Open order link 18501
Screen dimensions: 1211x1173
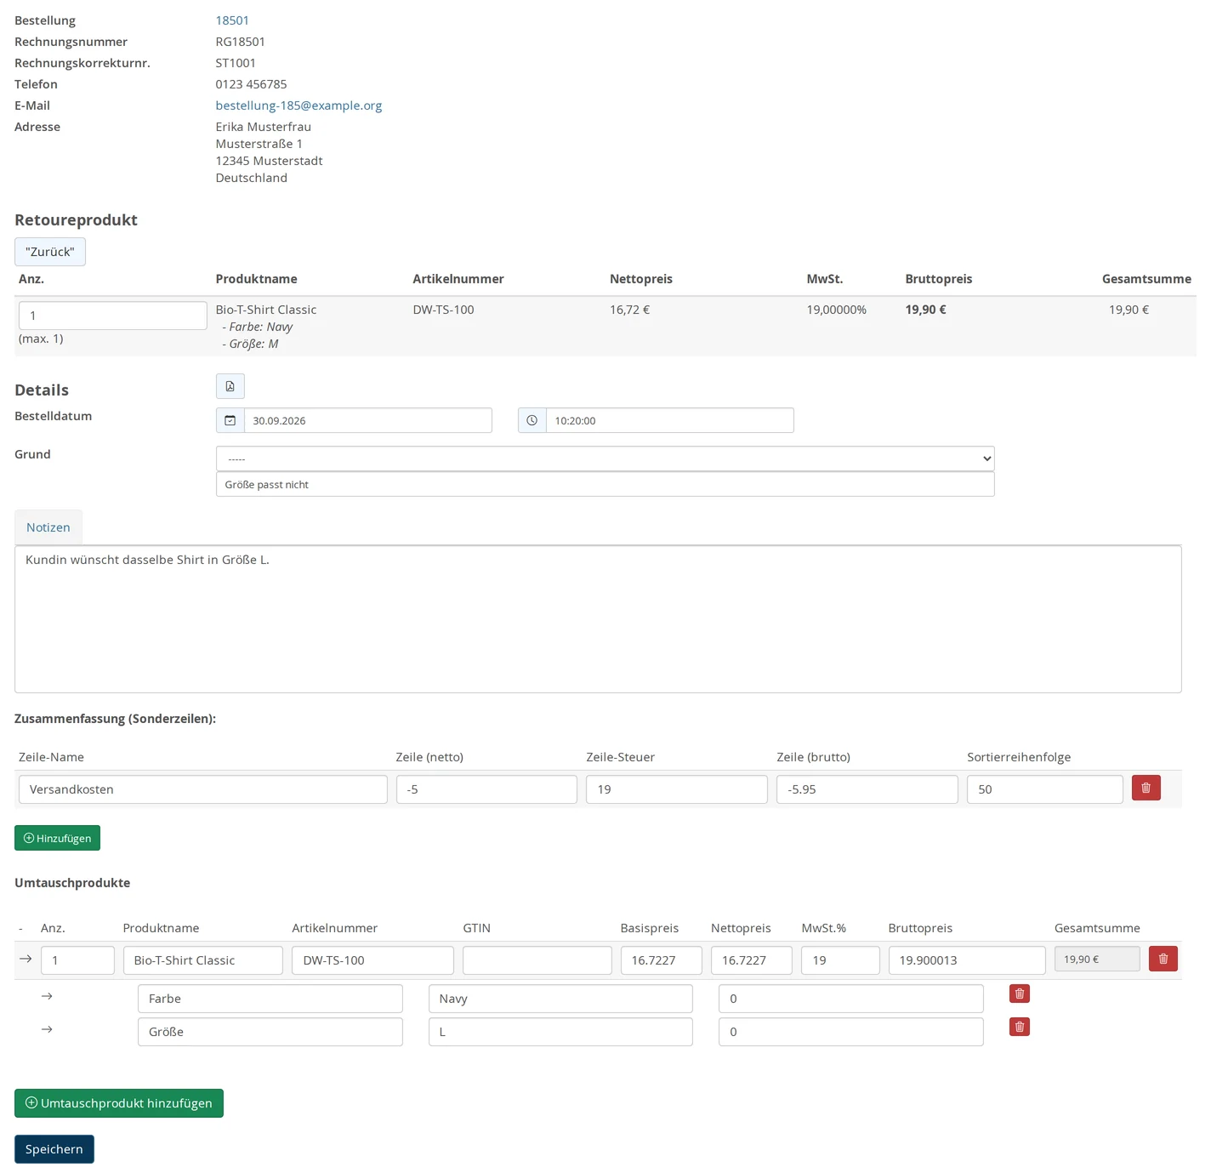click(x=232, y=20)
